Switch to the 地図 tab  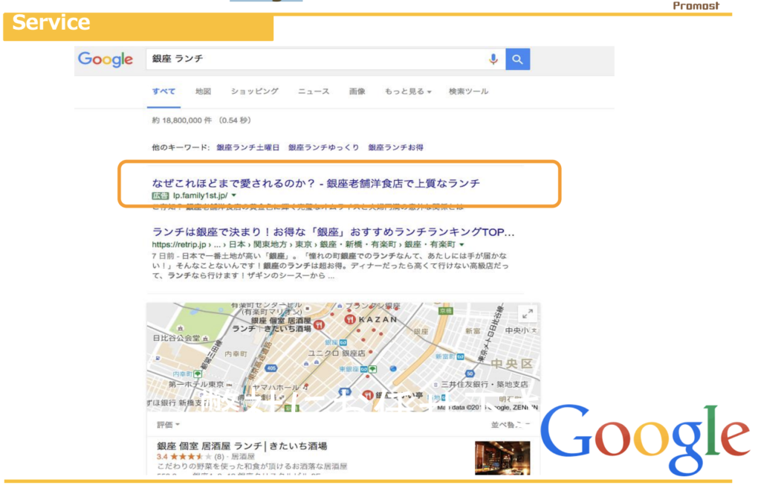click(x=203, y=92)
